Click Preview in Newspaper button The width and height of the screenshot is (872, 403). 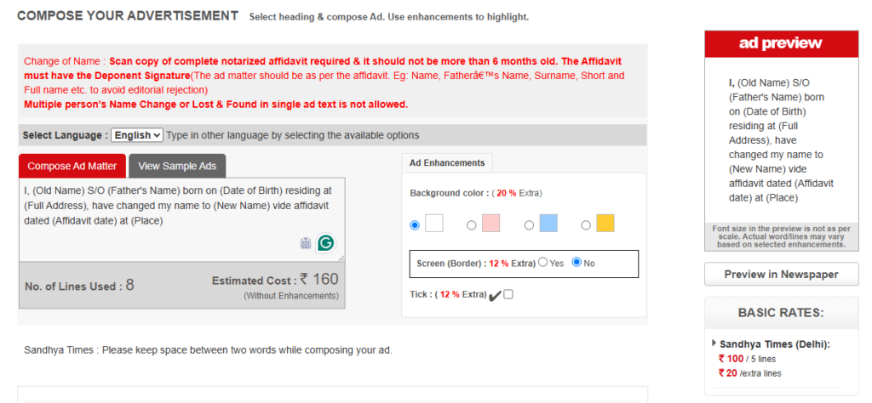pyautogui.click(x=782, y=275)
